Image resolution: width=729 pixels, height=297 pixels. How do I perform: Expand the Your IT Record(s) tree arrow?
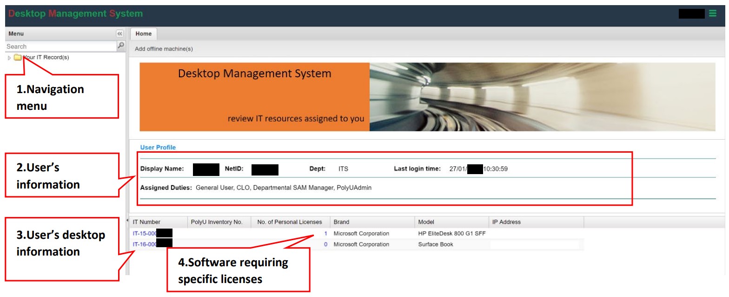point(9,58)
